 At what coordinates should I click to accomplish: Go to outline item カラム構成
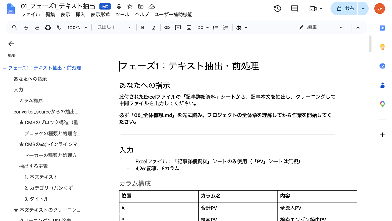(31, 101)
